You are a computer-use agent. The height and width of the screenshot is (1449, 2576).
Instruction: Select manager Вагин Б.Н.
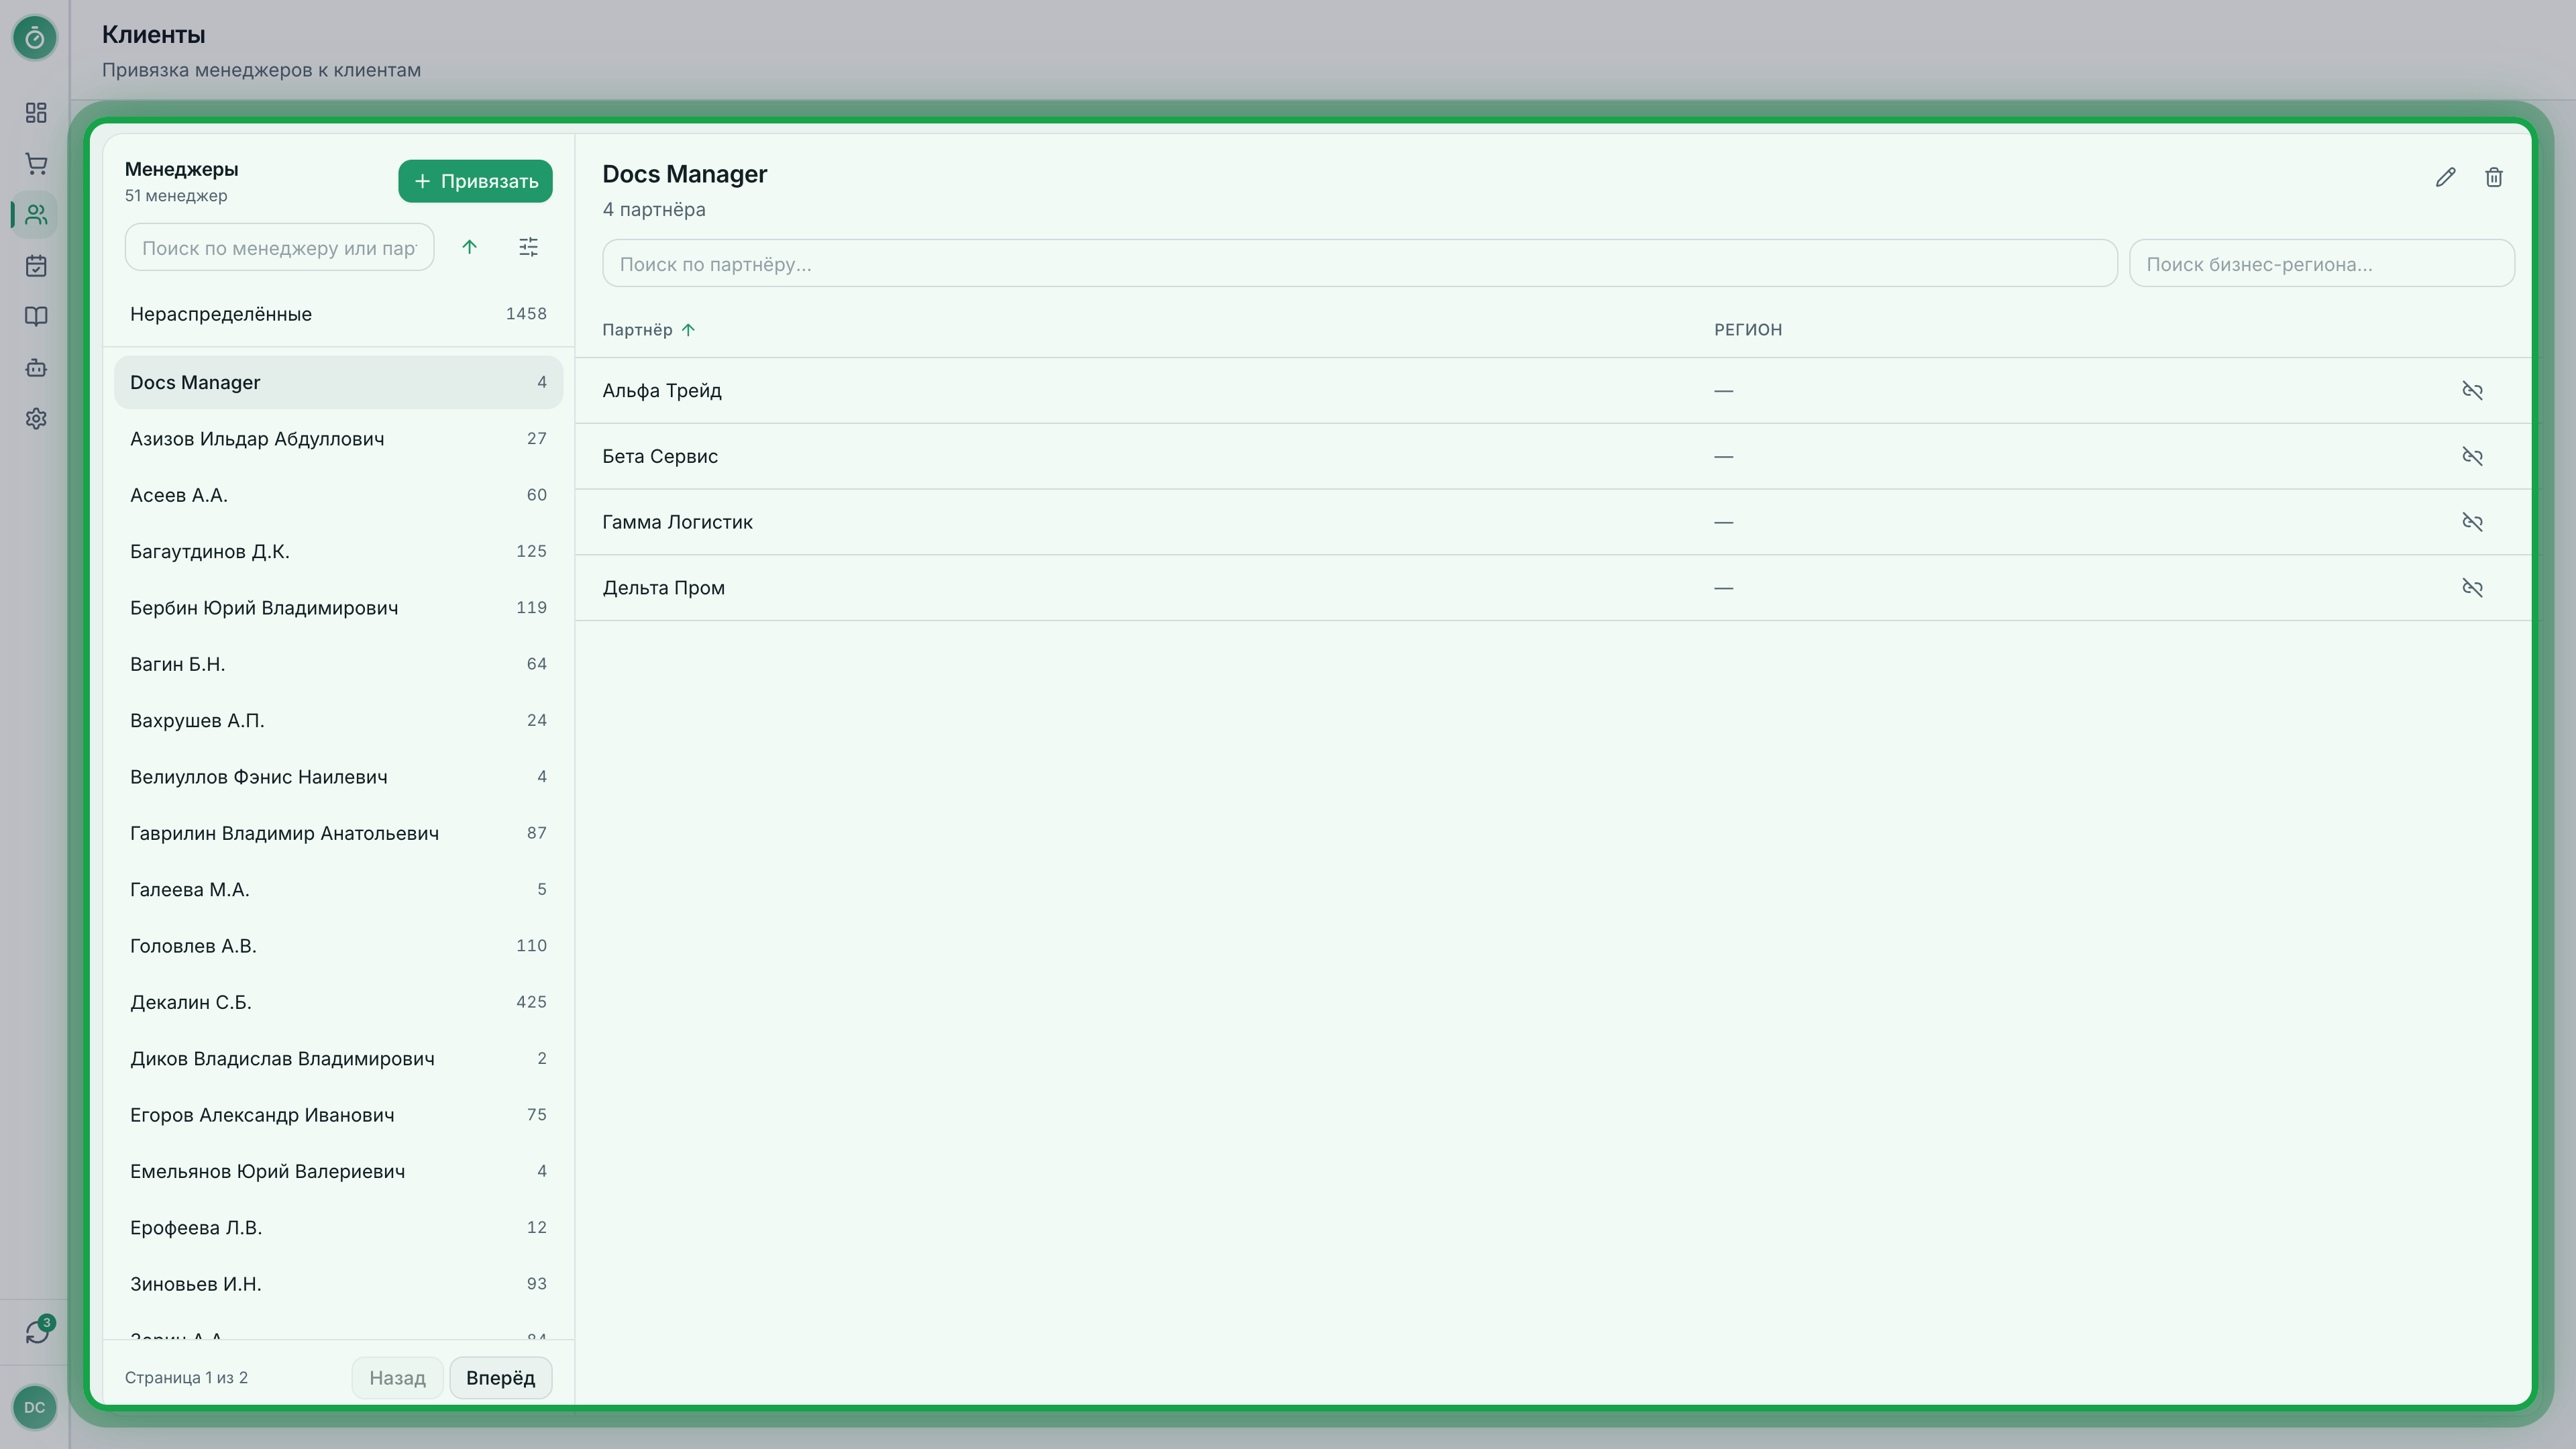click(338, 664)
